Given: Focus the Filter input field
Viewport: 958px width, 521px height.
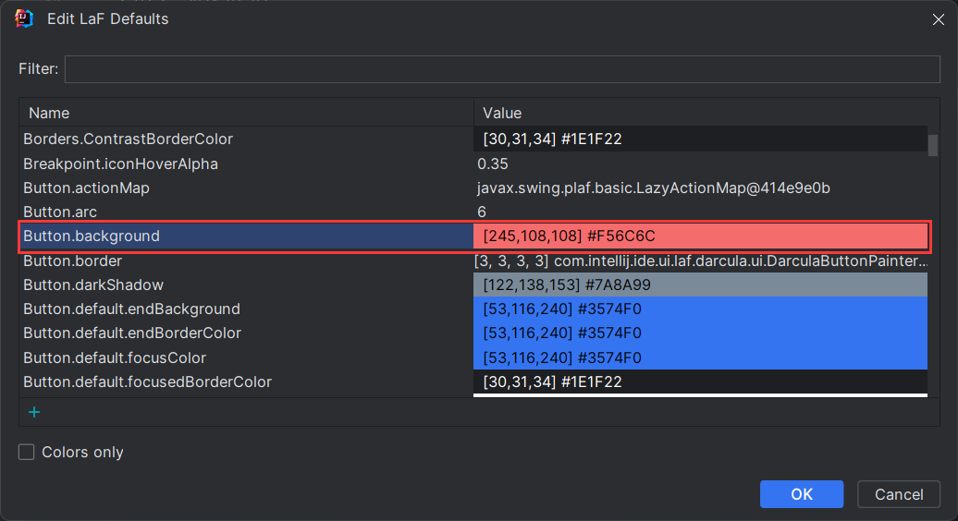Looking at the screenshot, I should click(502, 69).
